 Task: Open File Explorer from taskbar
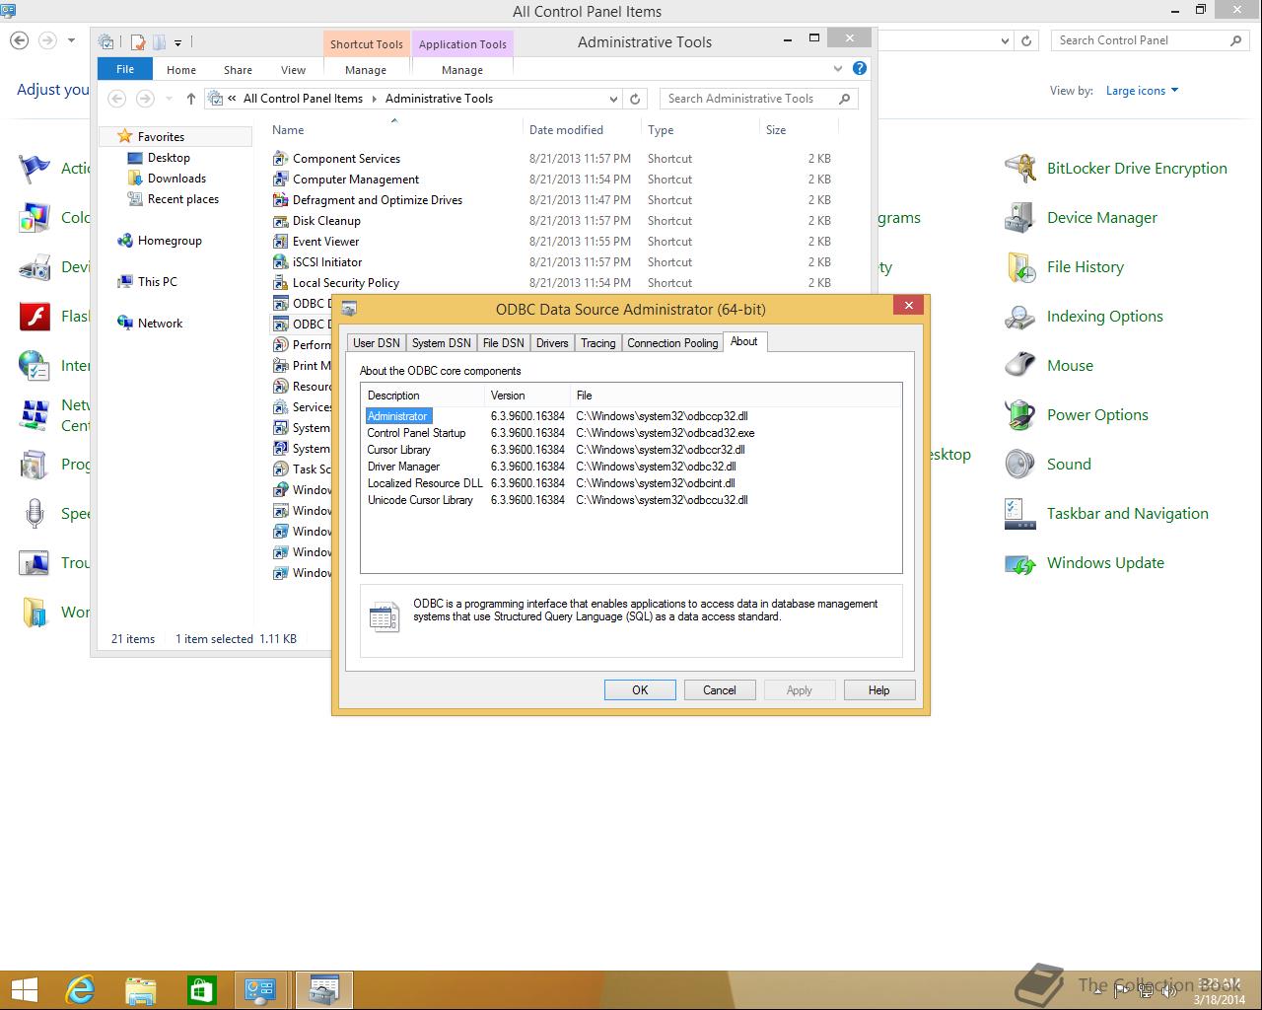[141, 989]
